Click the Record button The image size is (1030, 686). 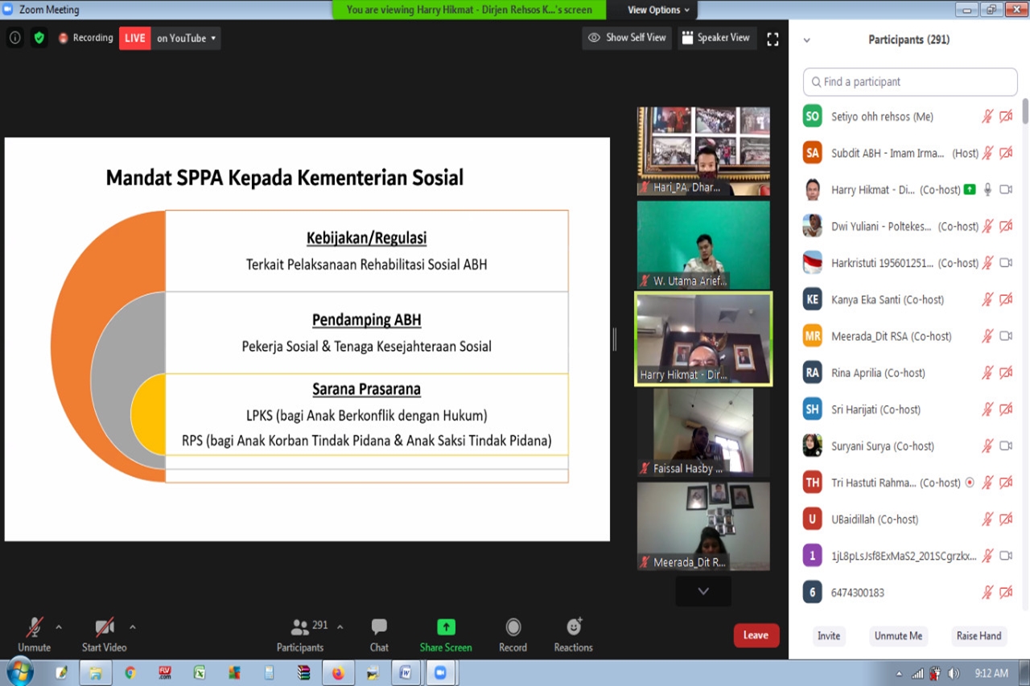pyautogui.click(x=513, y=635)
